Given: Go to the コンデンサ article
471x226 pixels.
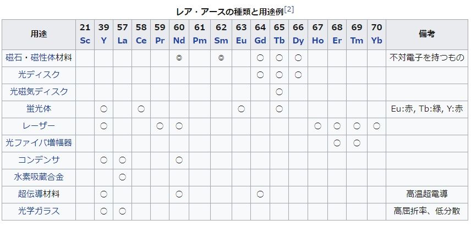Looking at the screenshot, I should [39, 160].
